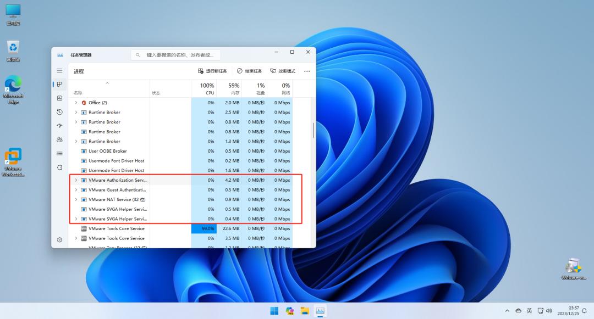This screenshot has height=319, width=594.
Task: Open the Details view in the sidebar
Action: 59,153
